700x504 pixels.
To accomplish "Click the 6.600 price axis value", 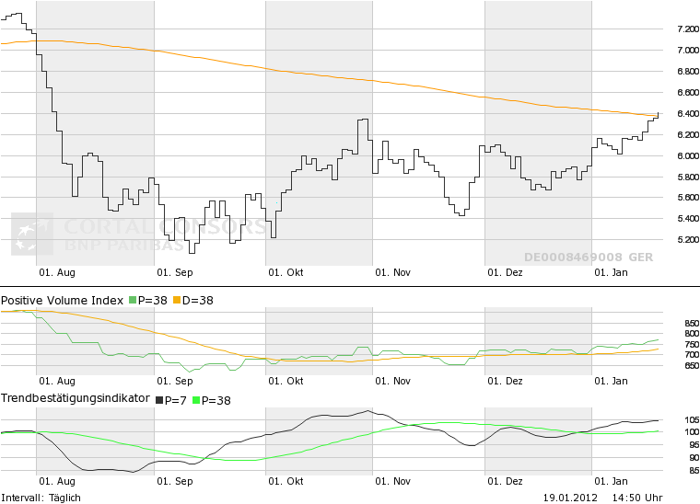I will [688, 93].
